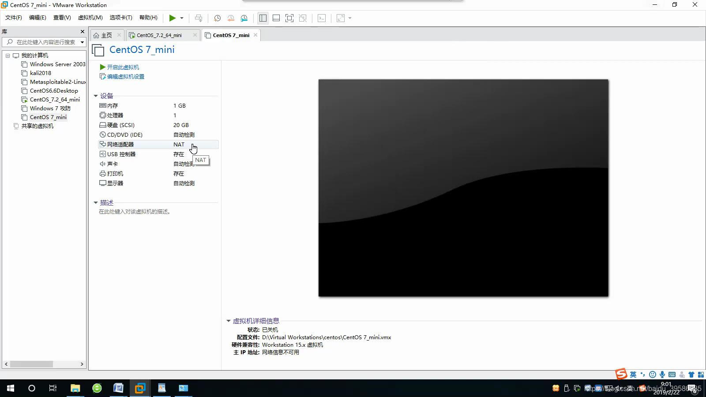Take a snapshot with the clock-plus icon
The height and width of the screenshot is (397, 706).
tap(217, 18)
